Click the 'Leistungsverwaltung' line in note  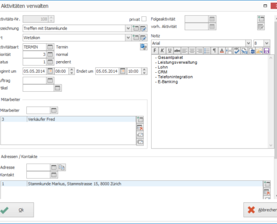177,62
